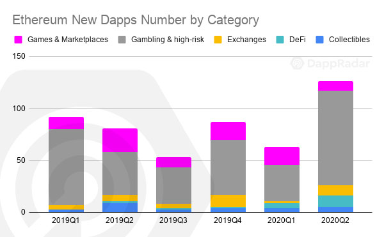Click the DappRadar watermark logo icon

click(297, 63)
